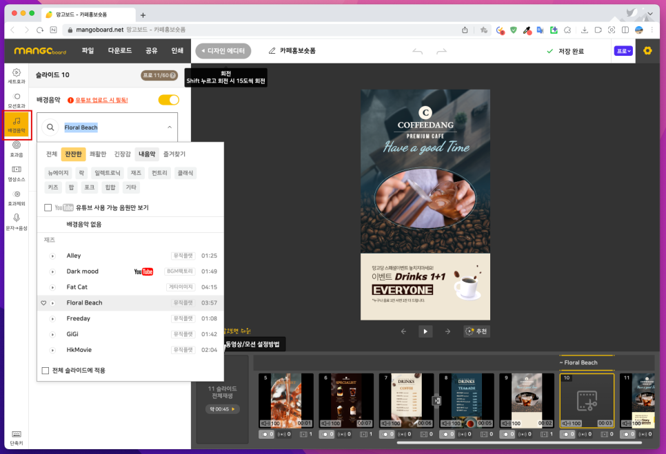
Task: Open the 다운로드 menu
Action: [x=120, y=50]
